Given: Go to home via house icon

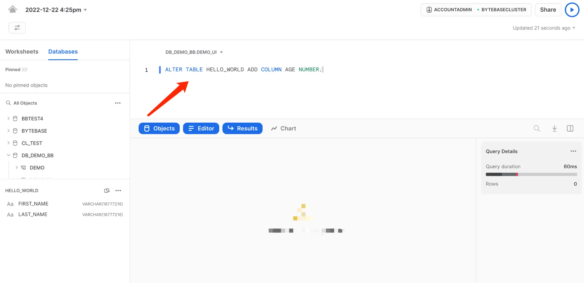Looking at the screenshot, I should (x=12, y=9).
